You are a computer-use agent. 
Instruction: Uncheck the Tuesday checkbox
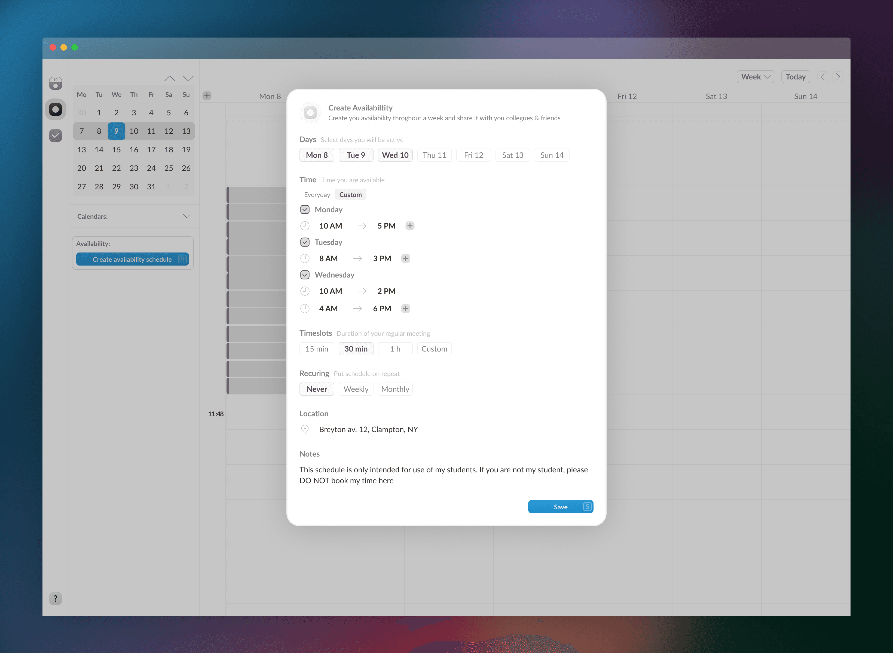pos(305,242)
